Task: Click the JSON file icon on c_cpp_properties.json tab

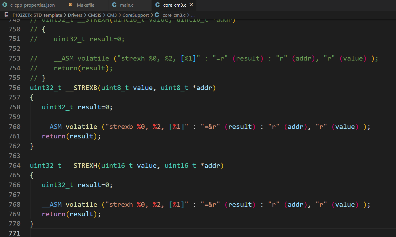Action: click(x=5, y=5)
